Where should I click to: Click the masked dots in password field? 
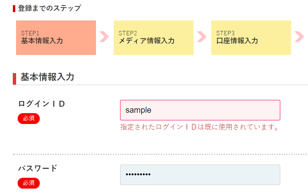point(138,175)
